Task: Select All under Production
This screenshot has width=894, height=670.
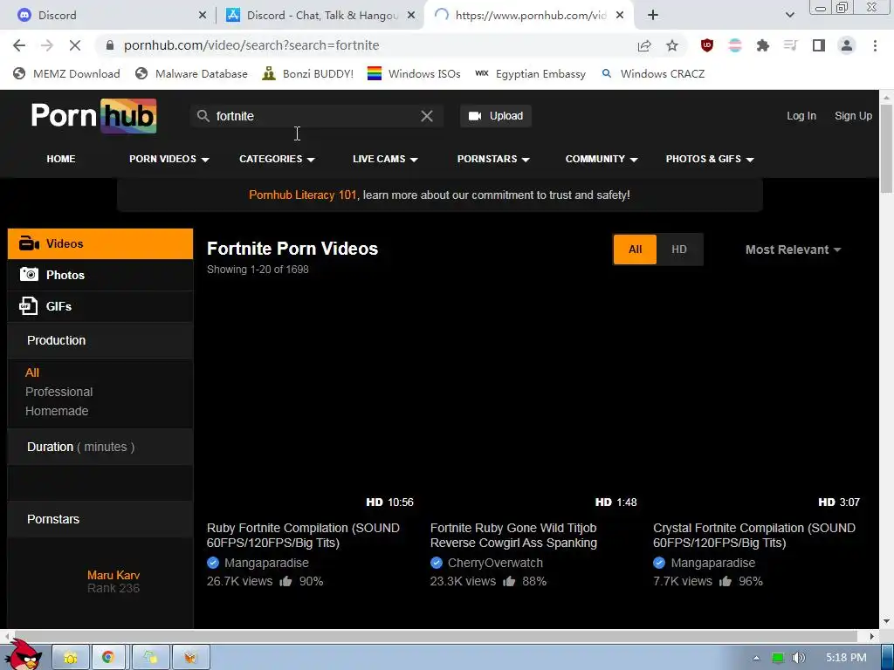Action: [x=32, y=373]
